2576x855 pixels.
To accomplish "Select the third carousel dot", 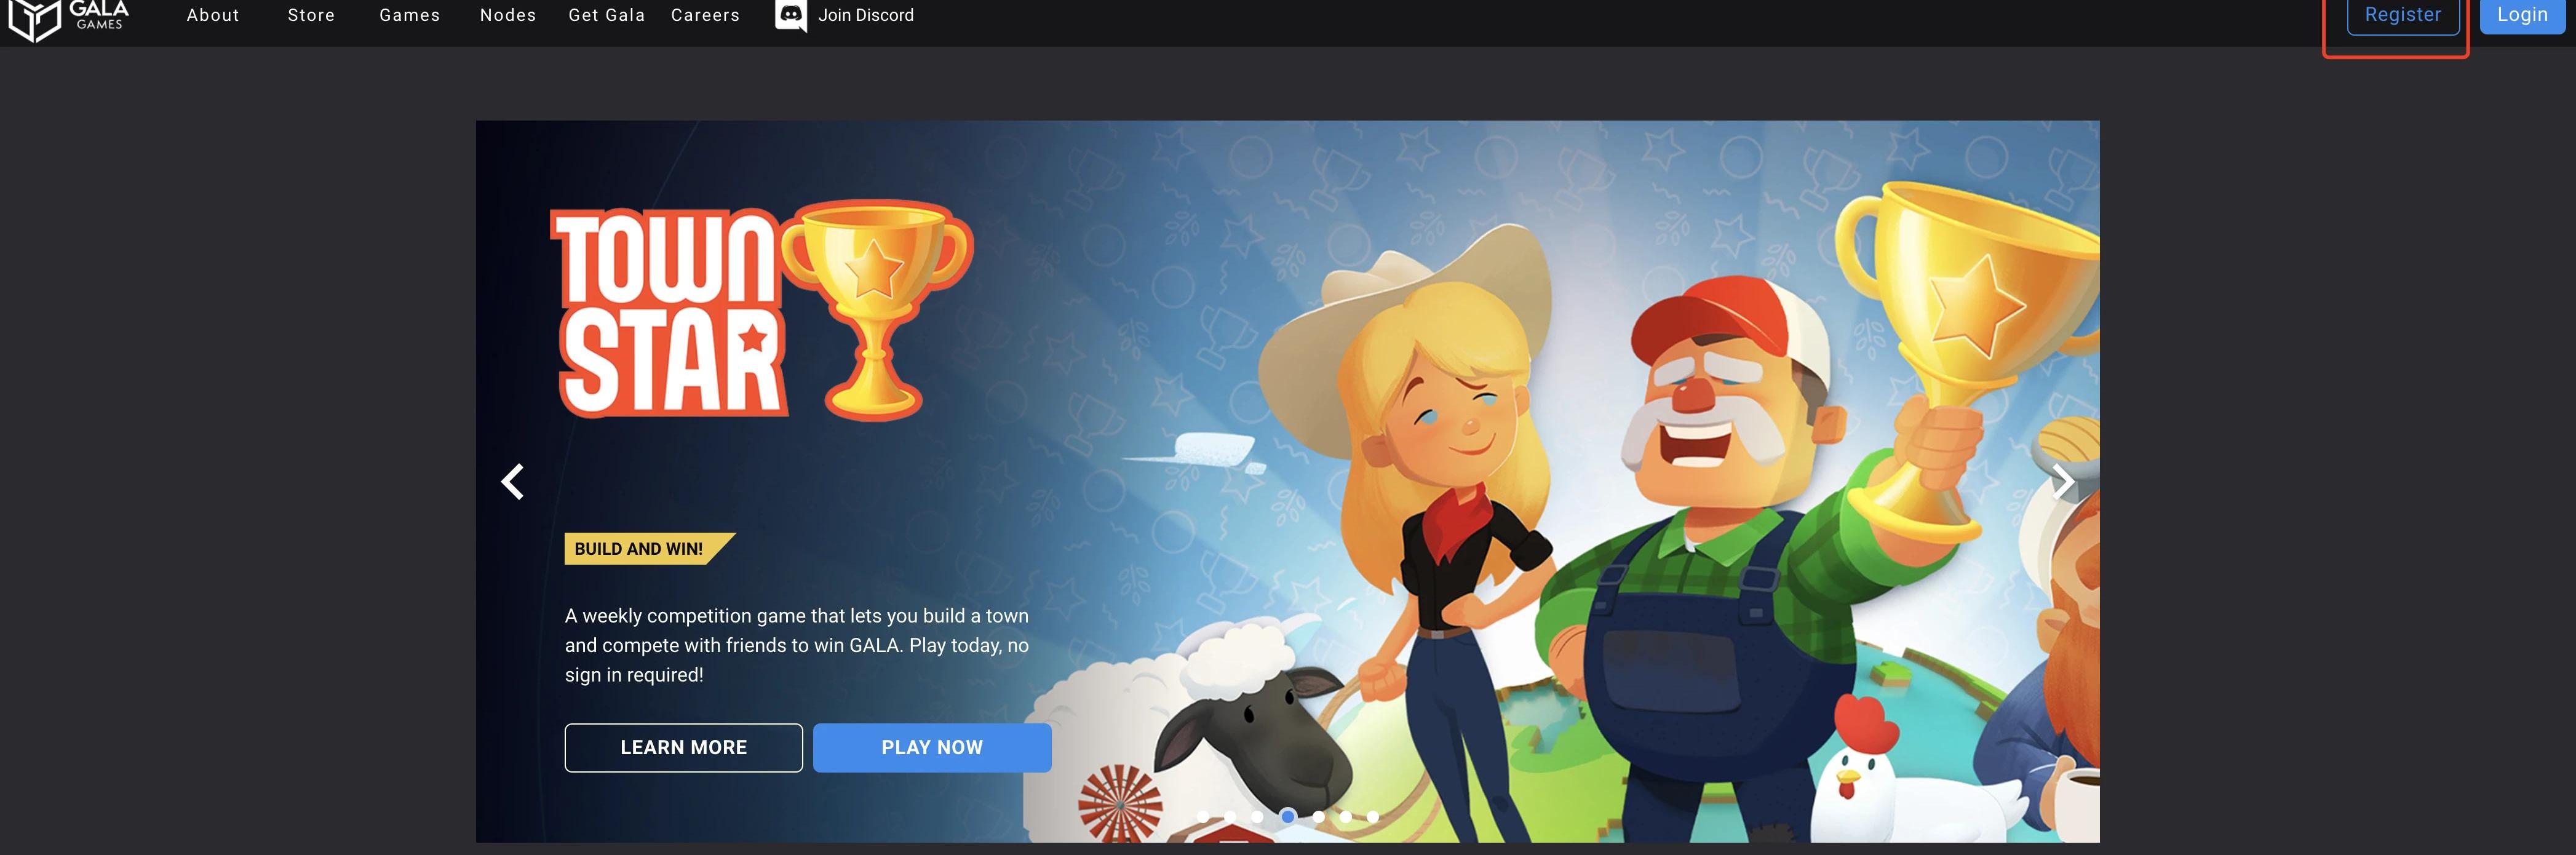I will pyautogui.click(x=1257, y=817).
